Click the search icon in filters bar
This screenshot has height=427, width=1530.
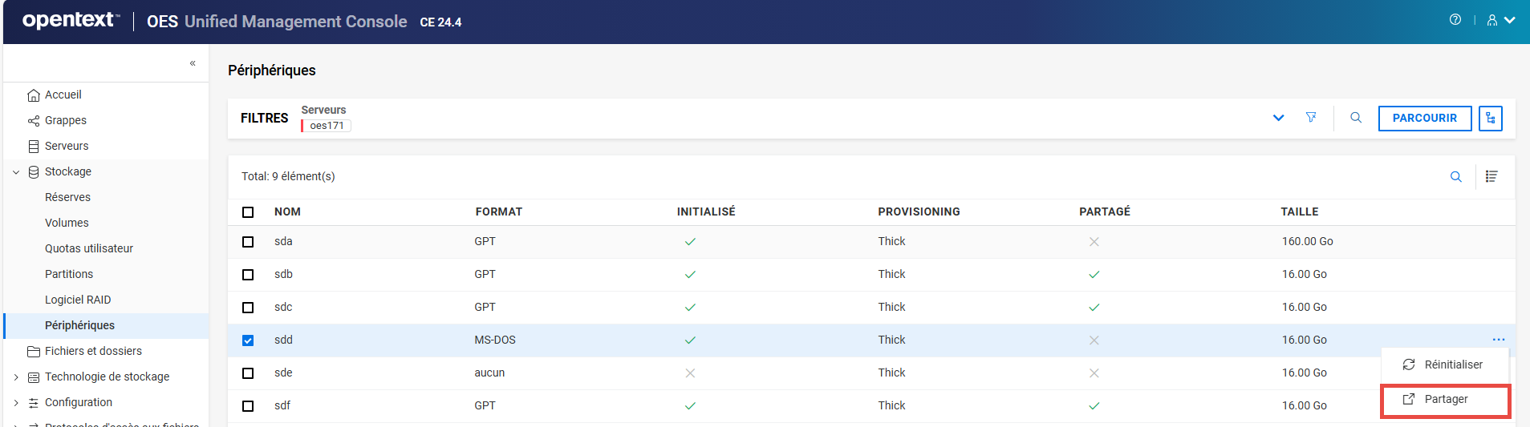coord(1356,118)
